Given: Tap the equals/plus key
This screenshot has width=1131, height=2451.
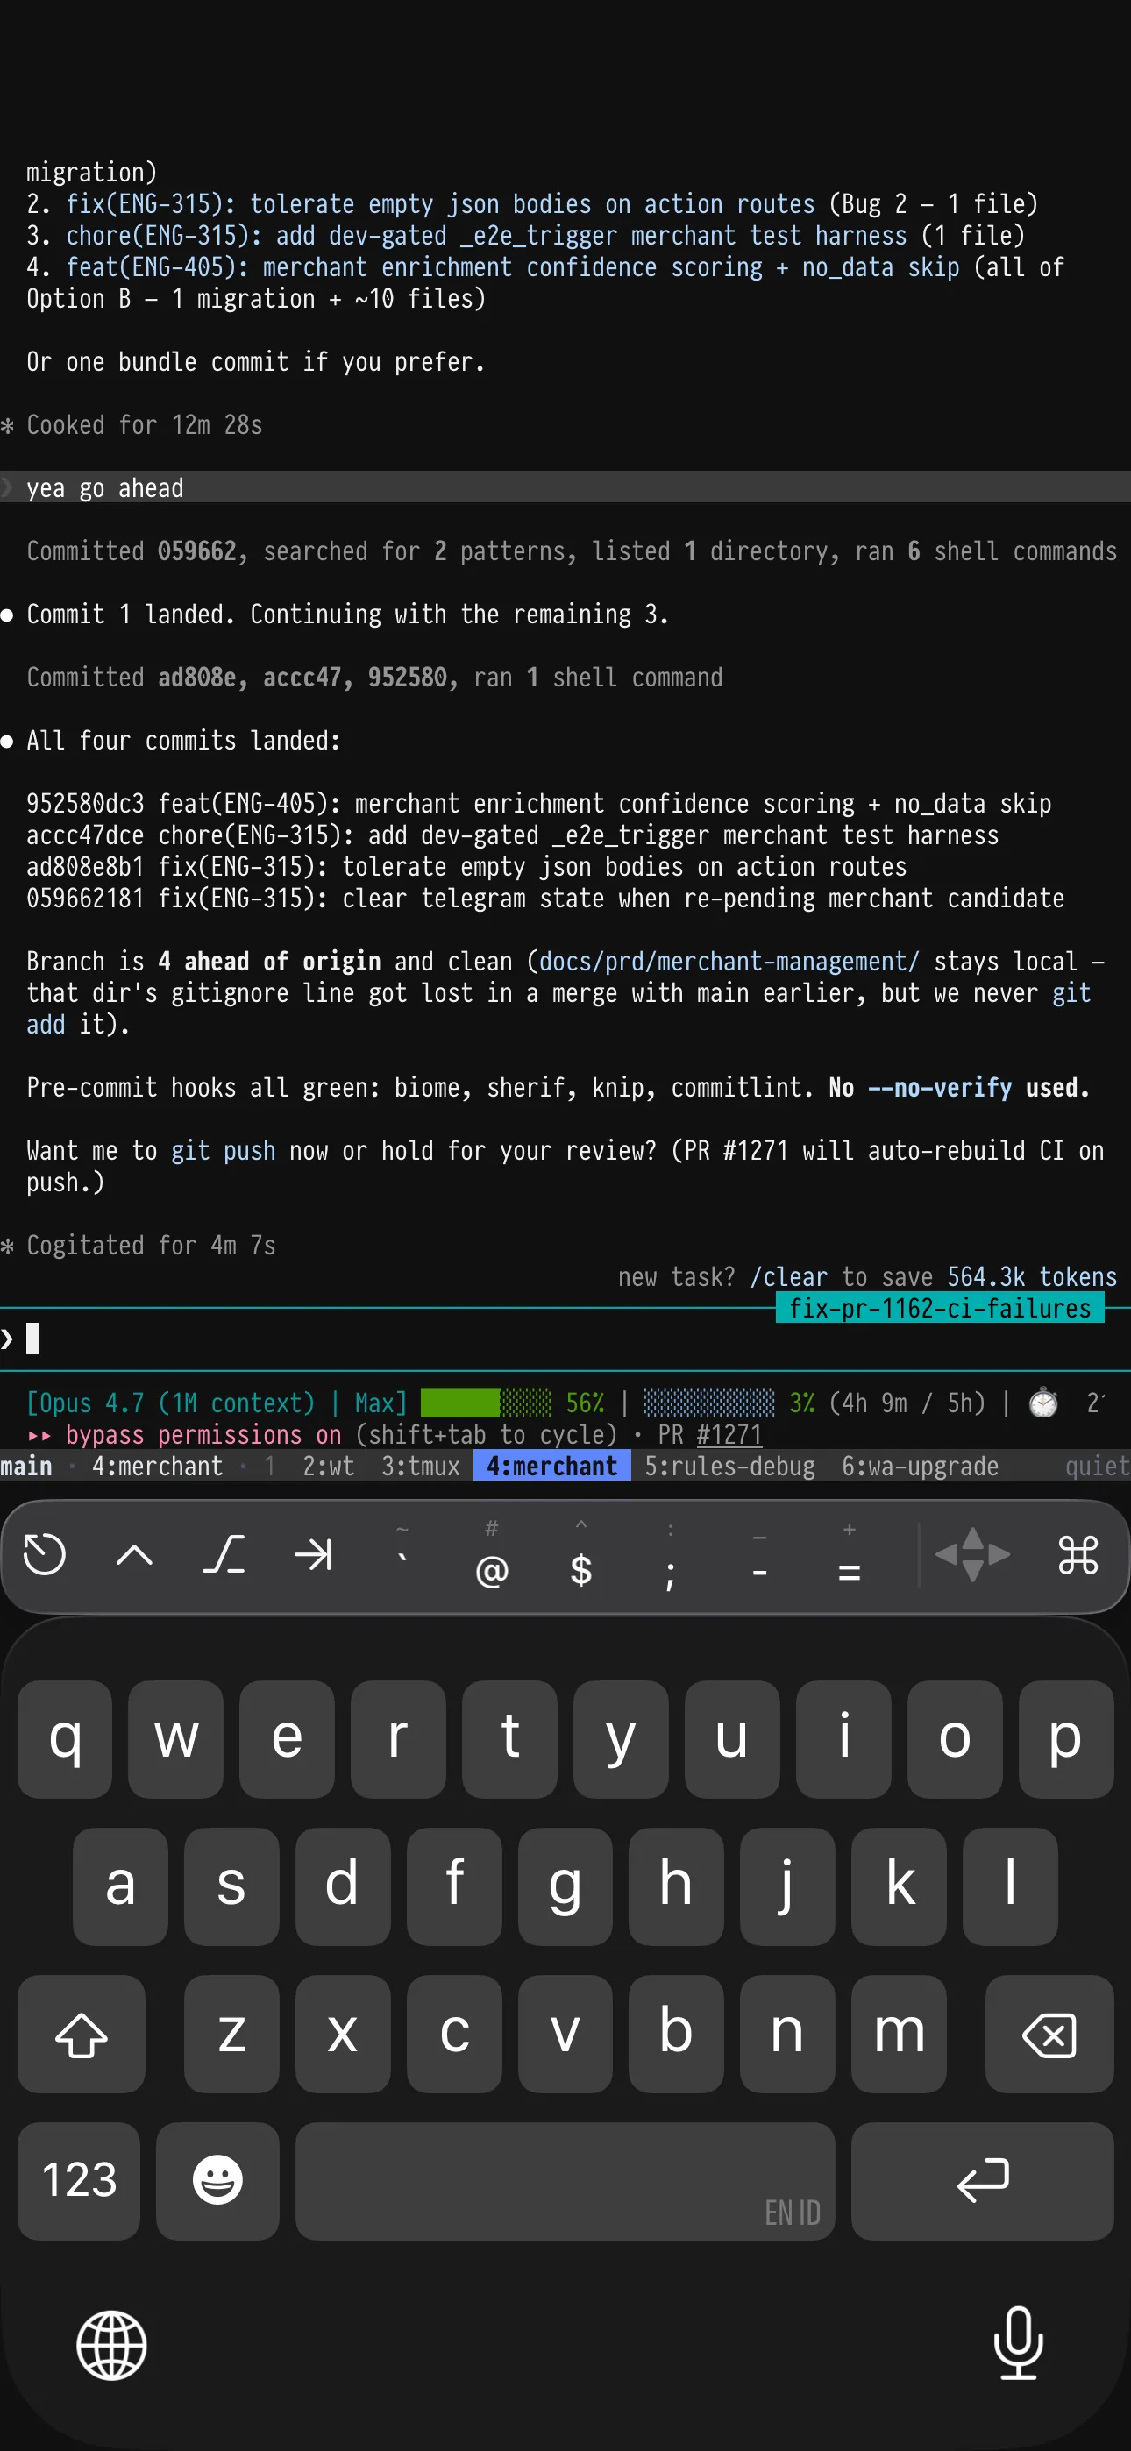Looking at the screenshot, I should [850, 1556].
